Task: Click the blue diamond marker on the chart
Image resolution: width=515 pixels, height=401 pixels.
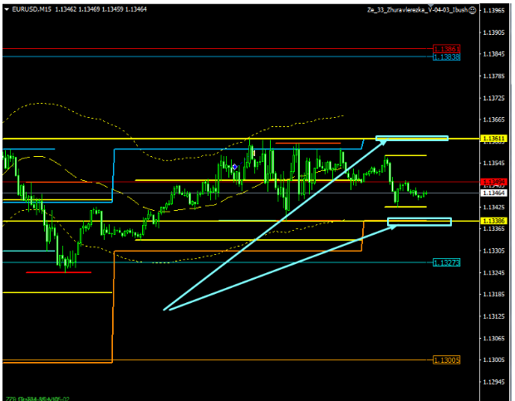Action: [234, 167]
